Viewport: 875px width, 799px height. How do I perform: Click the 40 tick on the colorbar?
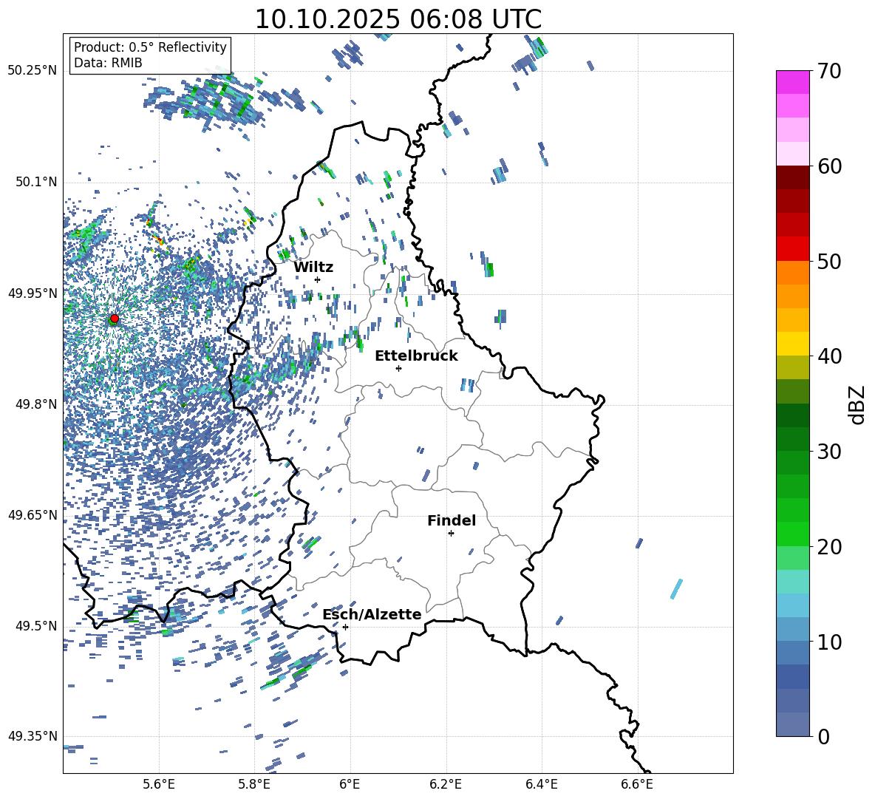coord(828,356)
